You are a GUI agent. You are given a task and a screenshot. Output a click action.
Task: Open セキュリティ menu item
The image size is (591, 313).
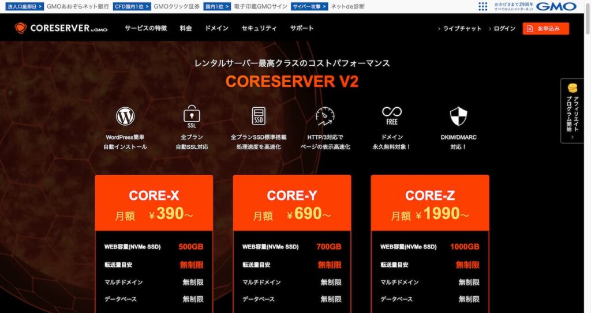click(259, 28)
